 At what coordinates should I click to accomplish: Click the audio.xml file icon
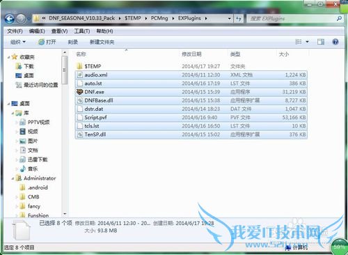tap(80, 75)
